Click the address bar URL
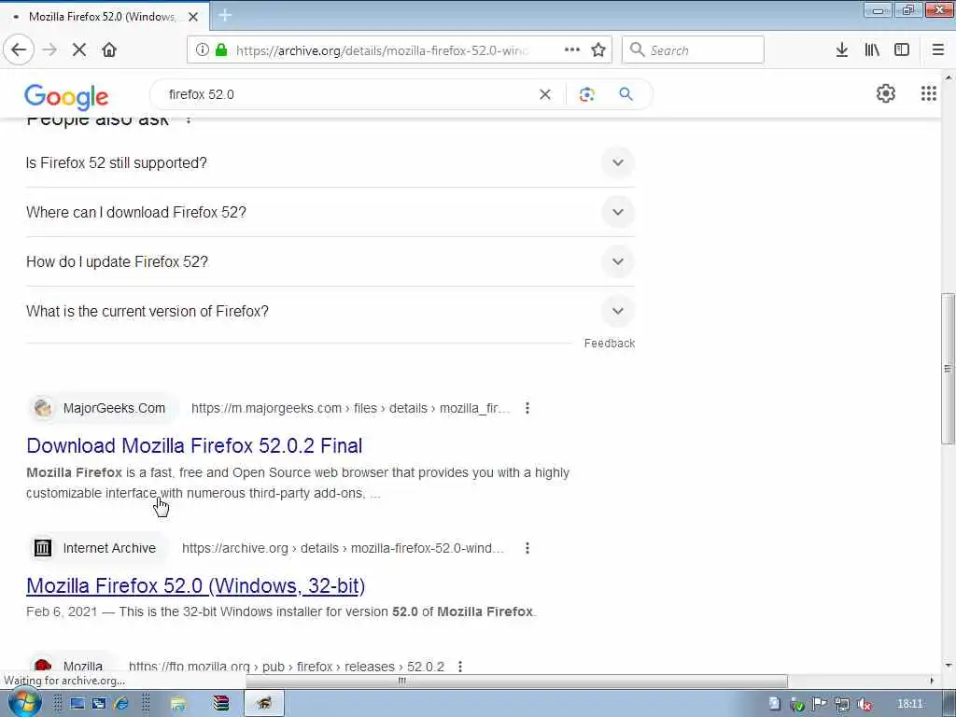 pyautogui.click(x=382, y=50)
